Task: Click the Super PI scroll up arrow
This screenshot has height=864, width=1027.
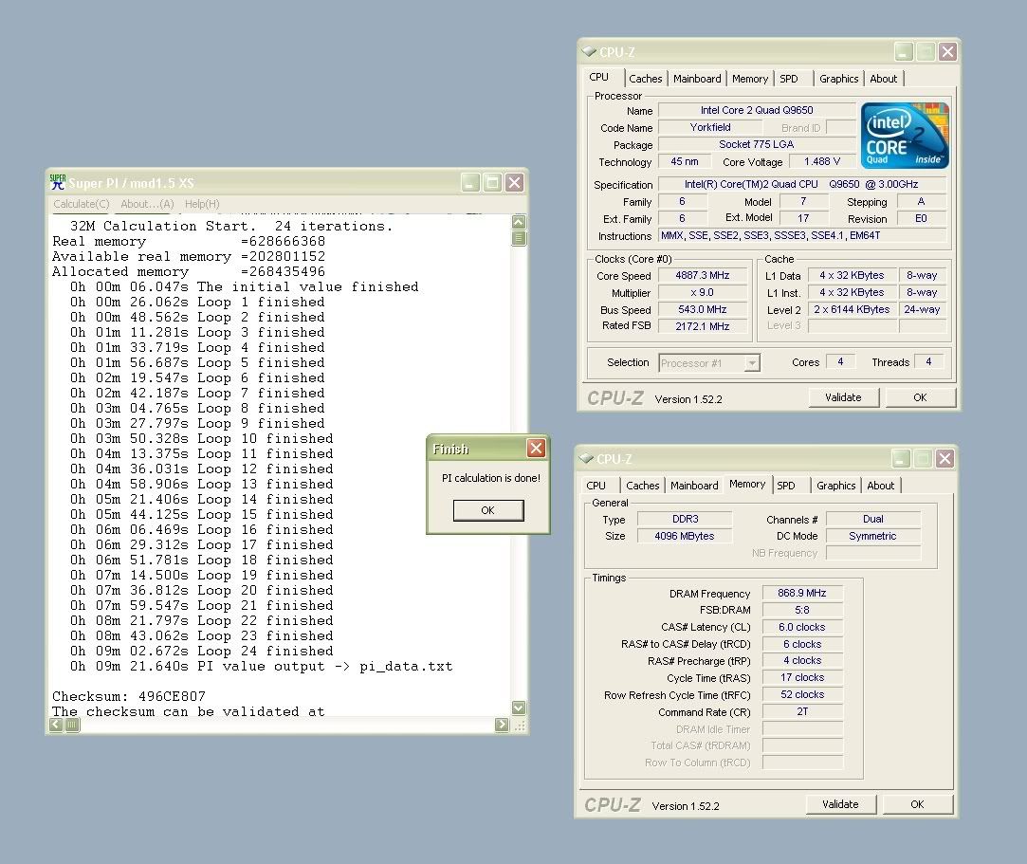Action: point(519,222)
